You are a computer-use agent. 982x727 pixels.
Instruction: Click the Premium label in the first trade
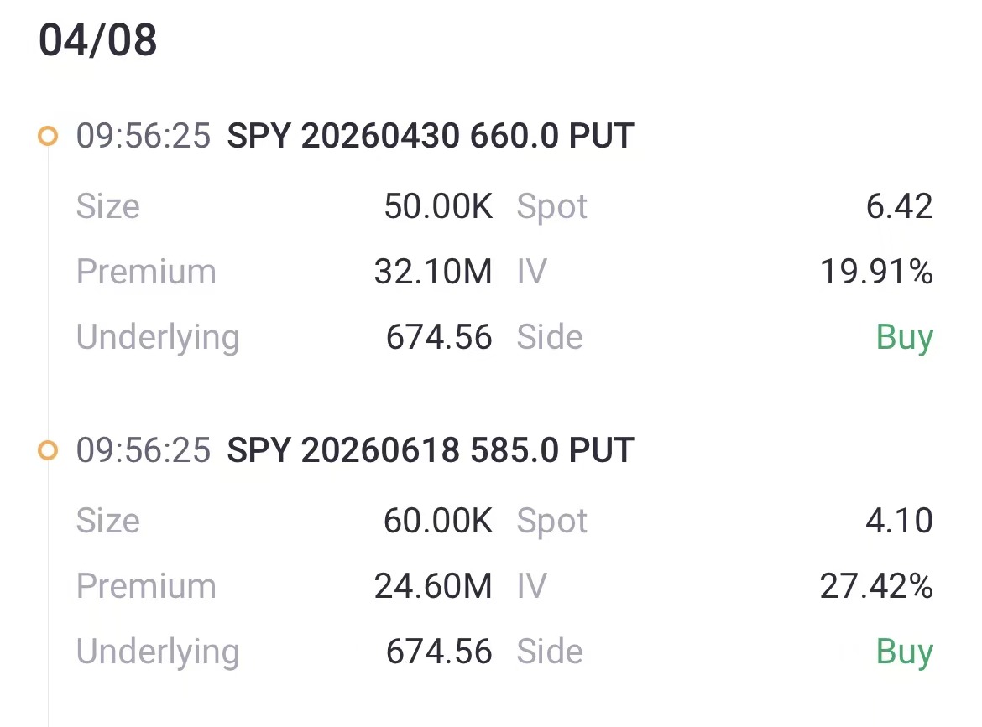(146, 272)
